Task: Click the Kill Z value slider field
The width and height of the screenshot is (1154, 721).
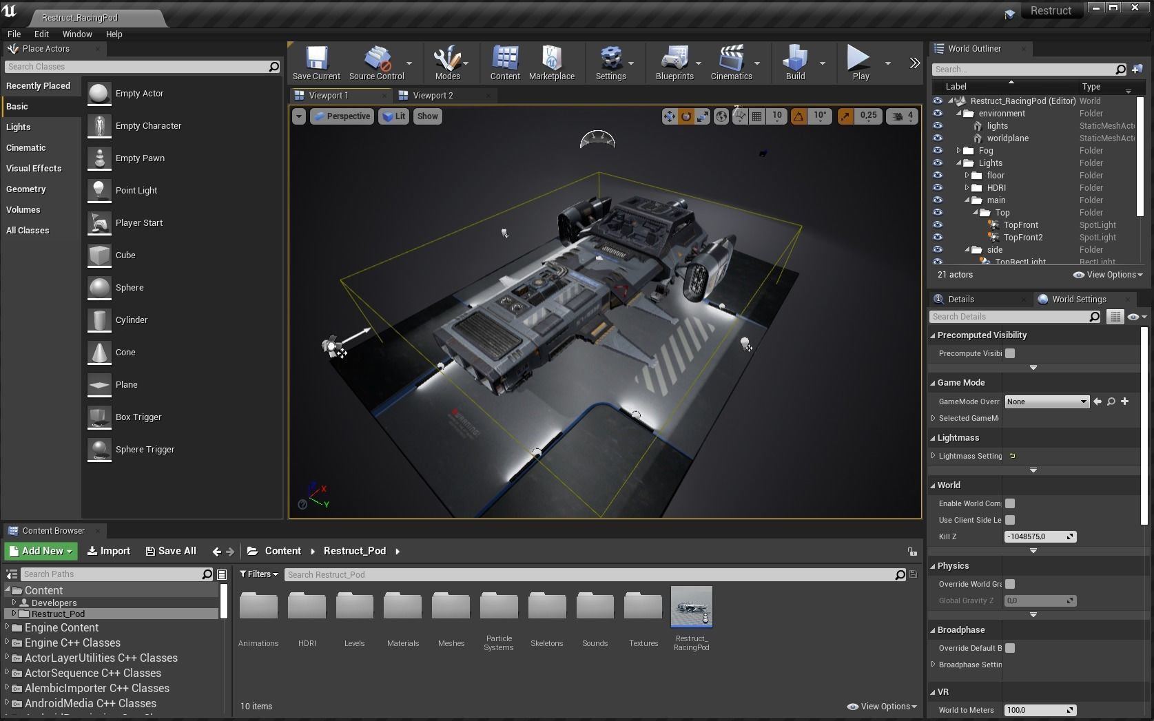Action: click(x=1040, y=536)
